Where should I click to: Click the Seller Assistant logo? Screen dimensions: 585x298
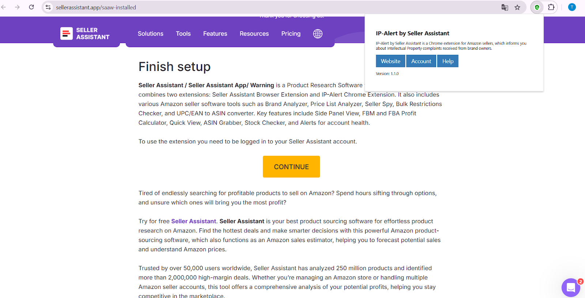point(85,34)
